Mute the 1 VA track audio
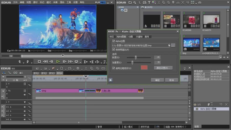 point(25,95)
